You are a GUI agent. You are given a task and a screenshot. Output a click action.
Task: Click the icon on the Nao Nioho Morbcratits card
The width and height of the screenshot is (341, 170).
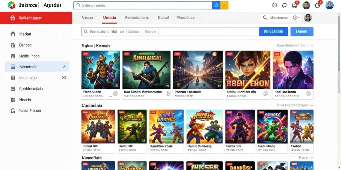168,93
